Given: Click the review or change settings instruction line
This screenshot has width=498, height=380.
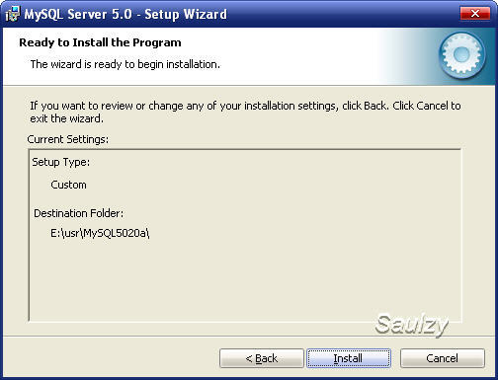Looking at the screenshot, I should [245, 106].
